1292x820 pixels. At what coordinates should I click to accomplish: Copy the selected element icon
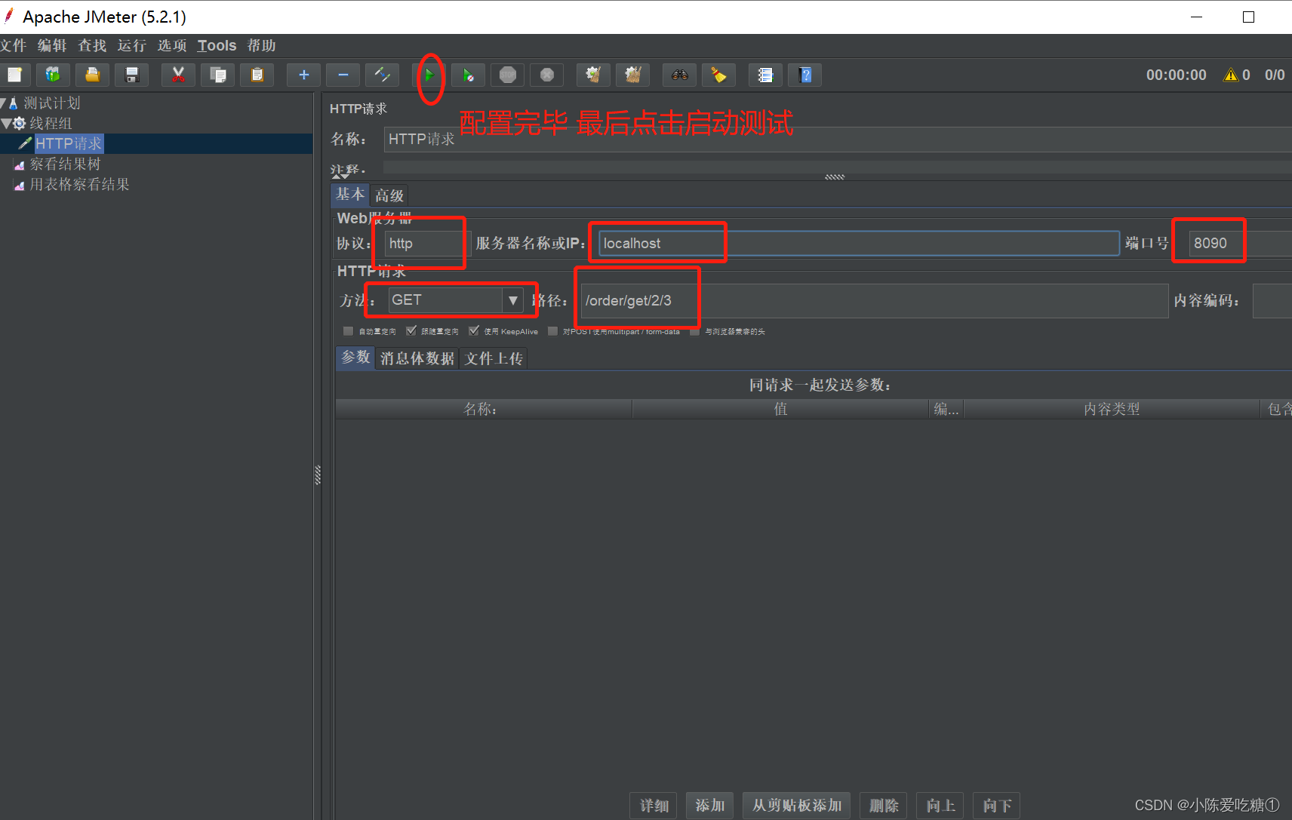218,75
